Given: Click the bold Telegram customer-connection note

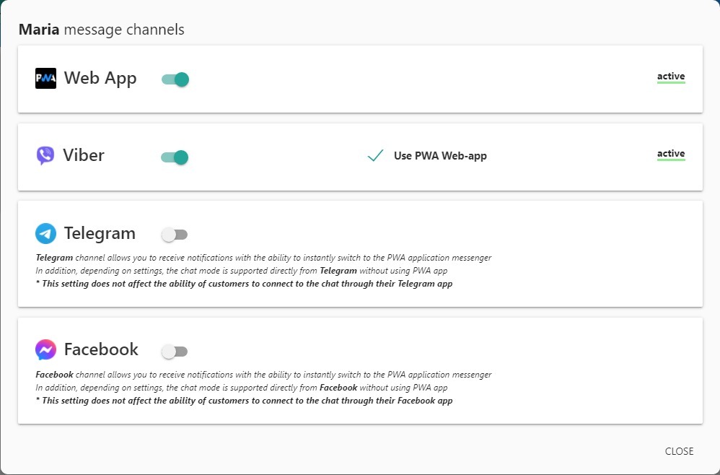Looking at the screenshot, I should coord(245,284).
